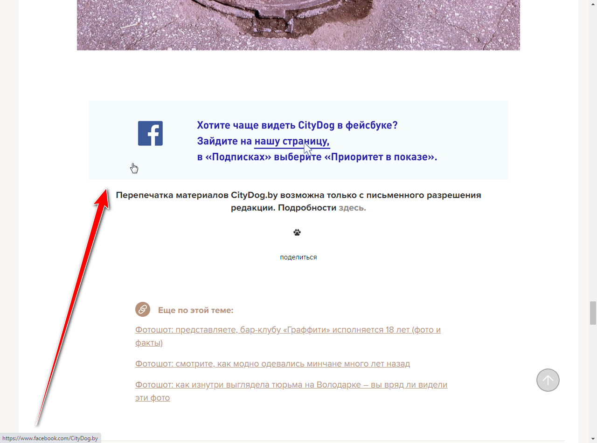Click the «поделиться» share label
The image size is (597, 443).
298,257
